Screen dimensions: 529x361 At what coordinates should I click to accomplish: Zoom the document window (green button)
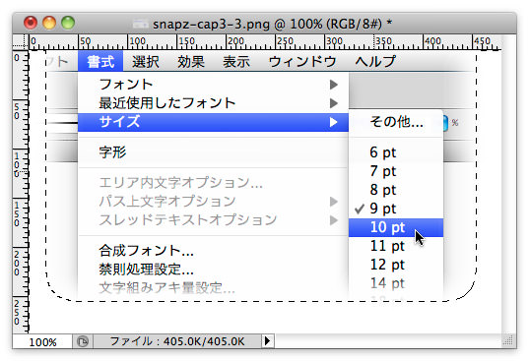[68, 23]
